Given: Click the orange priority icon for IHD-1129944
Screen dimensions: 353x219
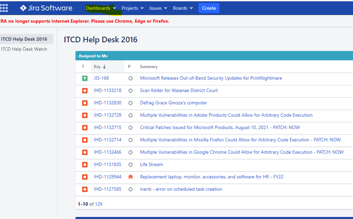Looking at the screenshot, I should click(x=131, y=177).
